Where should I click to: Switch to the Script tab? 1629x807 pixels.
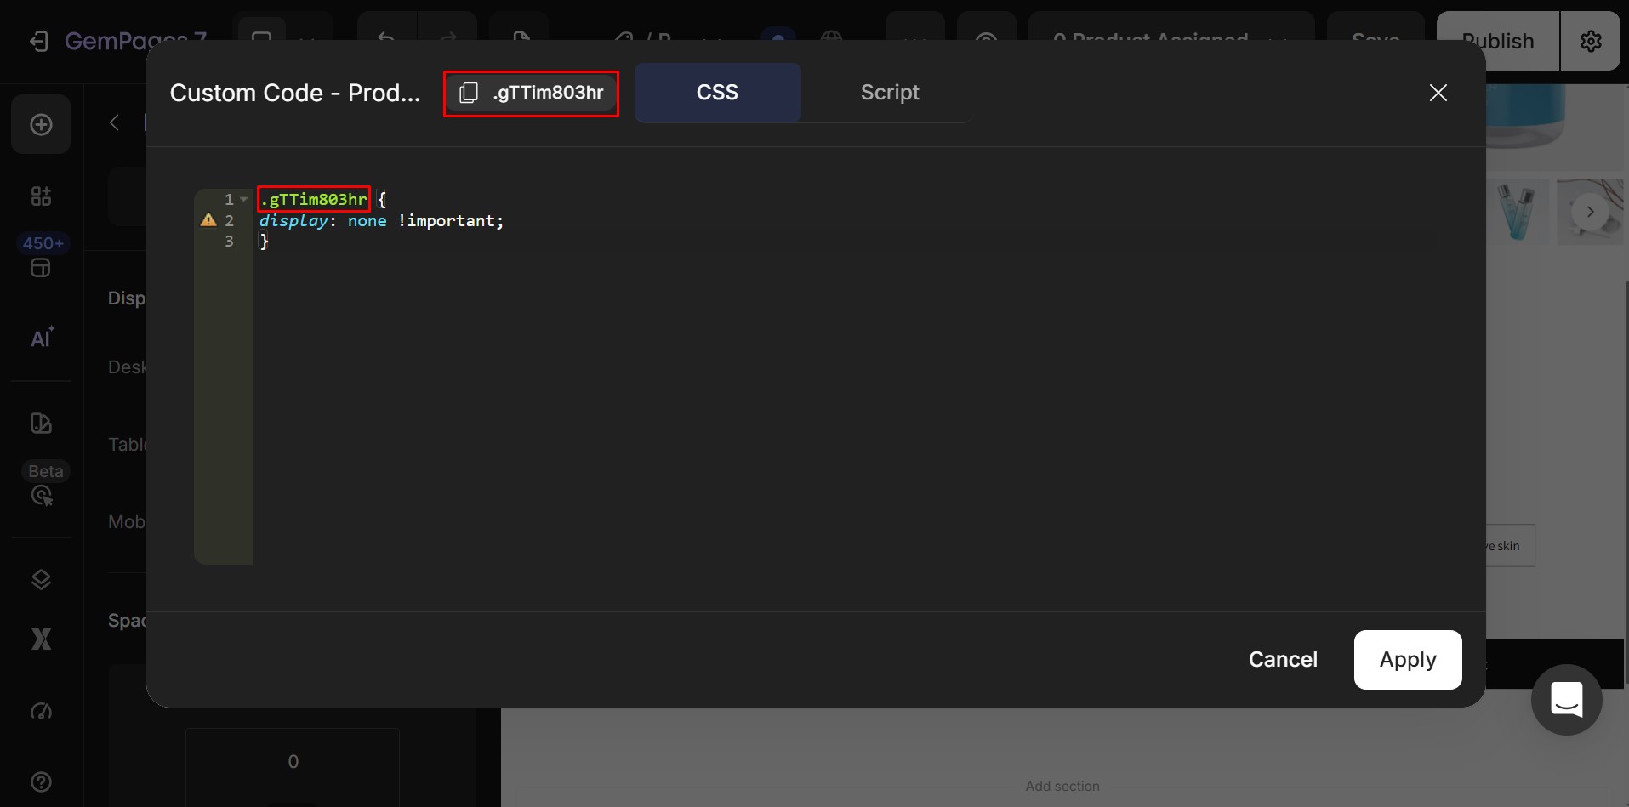click(x=890, y=93)
